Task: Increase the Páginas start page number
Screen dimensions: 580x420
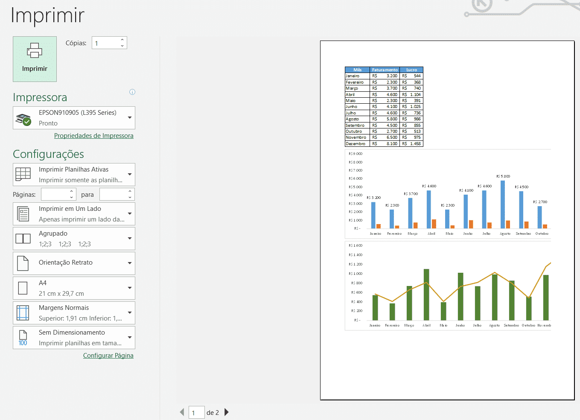Action: [72, 191]
